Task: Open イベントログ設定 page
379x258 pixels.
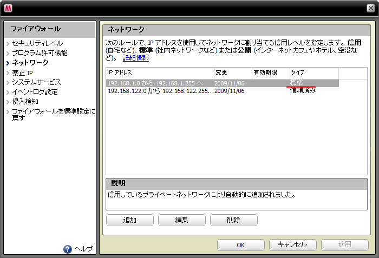Action: (x=35, y=92)
